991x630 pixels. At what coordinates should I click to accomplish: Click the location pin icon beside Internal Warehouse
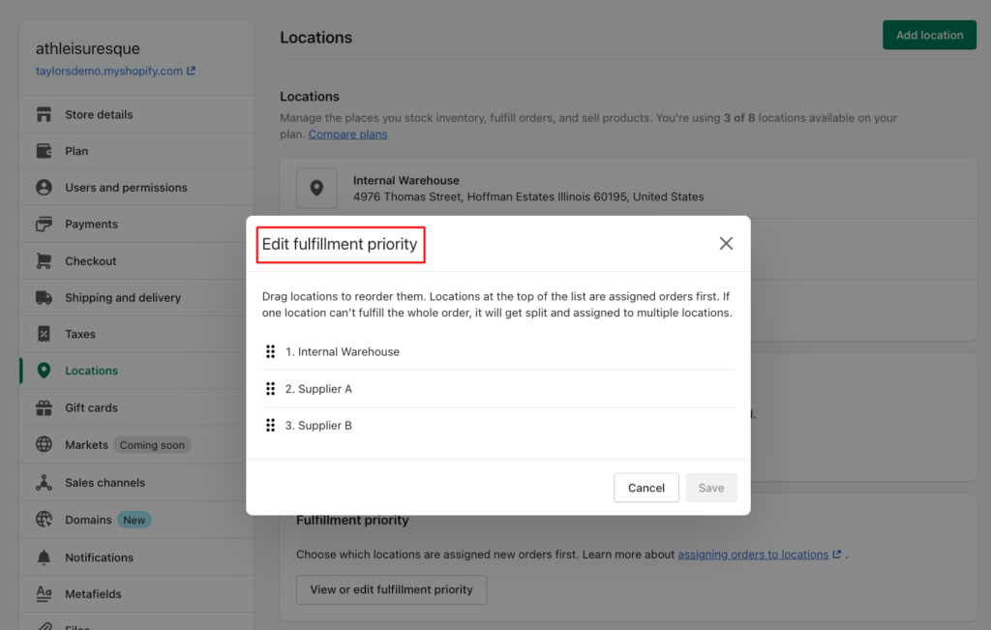(316, 187)
